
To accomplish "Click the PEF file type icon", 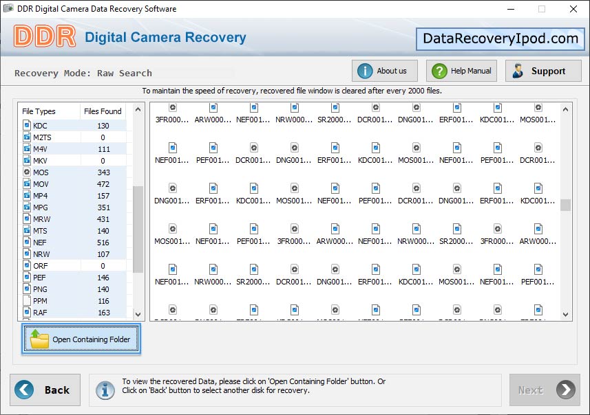I will pyautogui.click(x=27, y=277).
